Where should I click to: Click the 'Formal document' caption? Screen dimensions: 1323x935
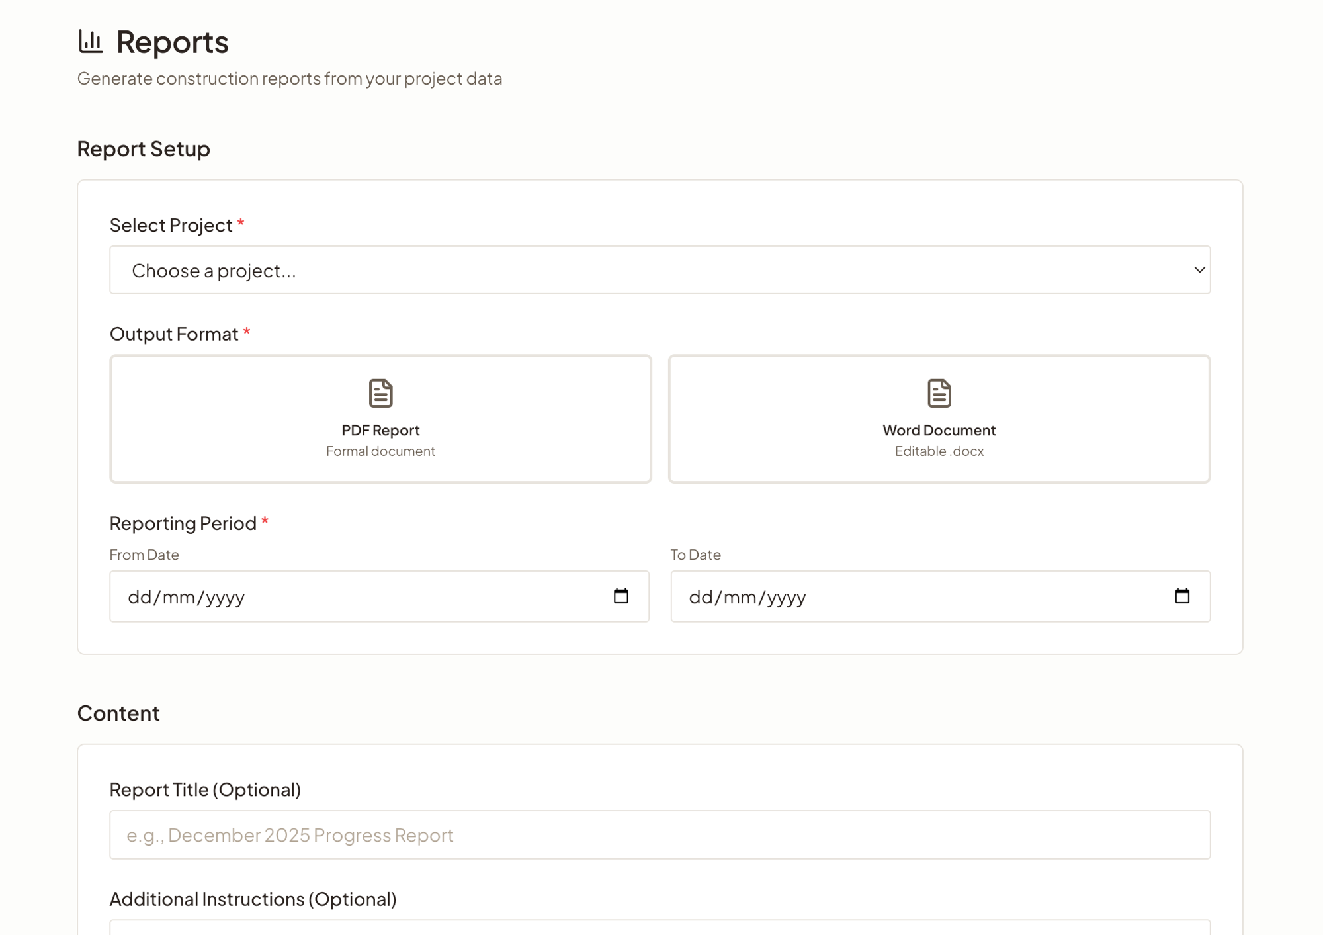pos(380,451)
